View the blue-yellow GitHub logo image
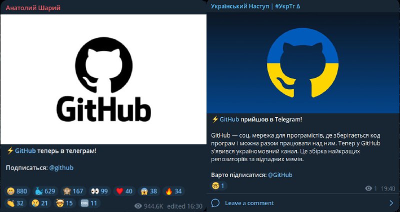Image resolution: width=400 pixels, height=212 pixels. [303, 63]
